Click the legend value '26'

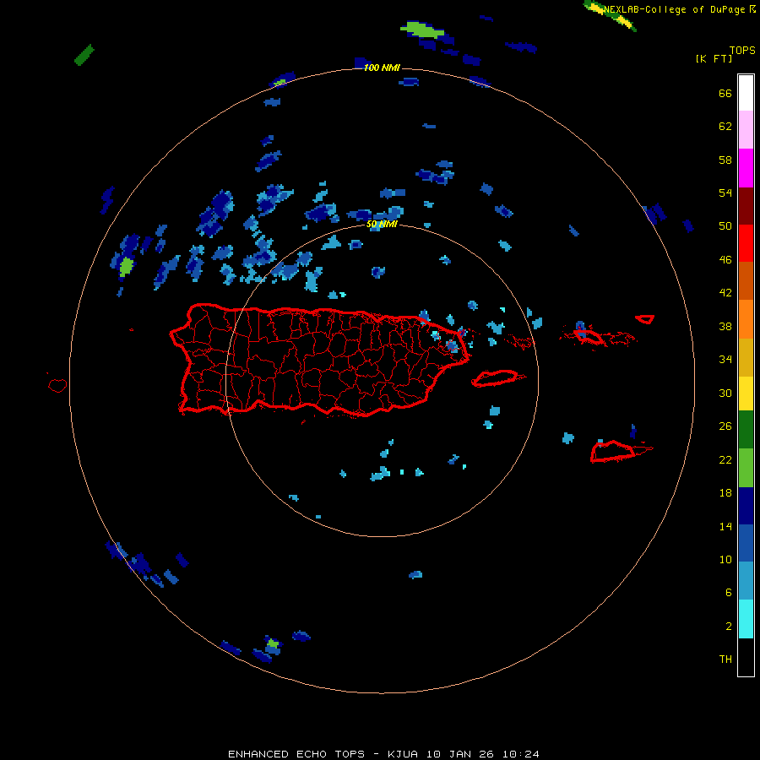click(x=725, y=426)
